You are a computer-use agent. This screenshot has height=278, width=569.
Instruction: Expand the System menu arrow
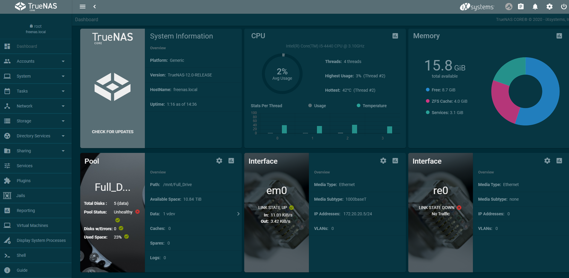pyautogui.click(x=63, y=76)
